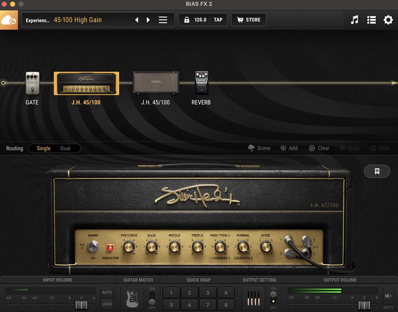398x312 pixels.
Task: Select the J.H. 45/100 amp head thumbnail
Action: 86,83
